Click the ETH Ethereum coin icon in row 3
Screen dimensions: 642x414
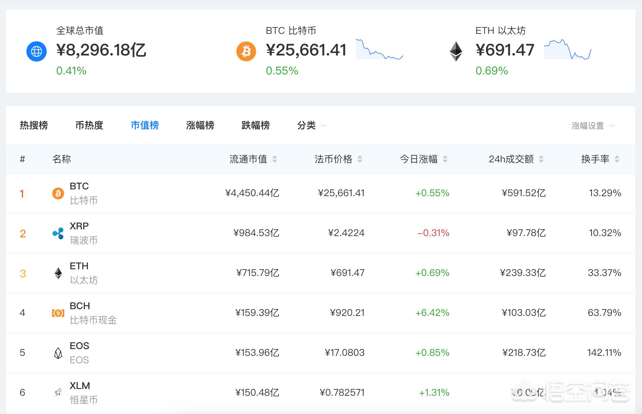click(58, 273)
